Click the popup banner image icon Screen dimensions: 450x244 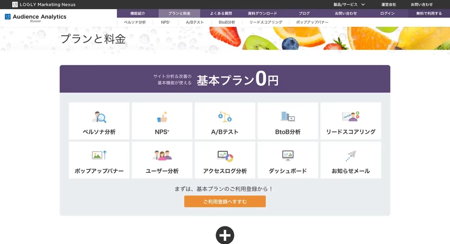[99, 155]
